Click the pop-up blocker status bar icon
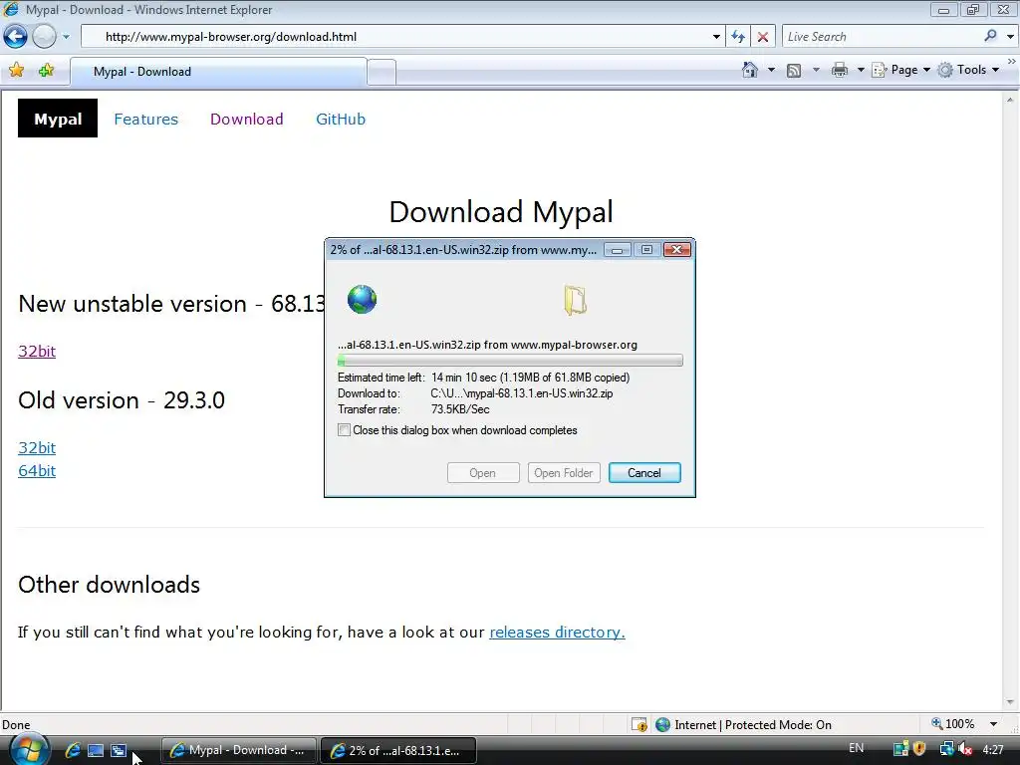The height and width of the screenshot is (765, 1020). (x=639, y=725)
